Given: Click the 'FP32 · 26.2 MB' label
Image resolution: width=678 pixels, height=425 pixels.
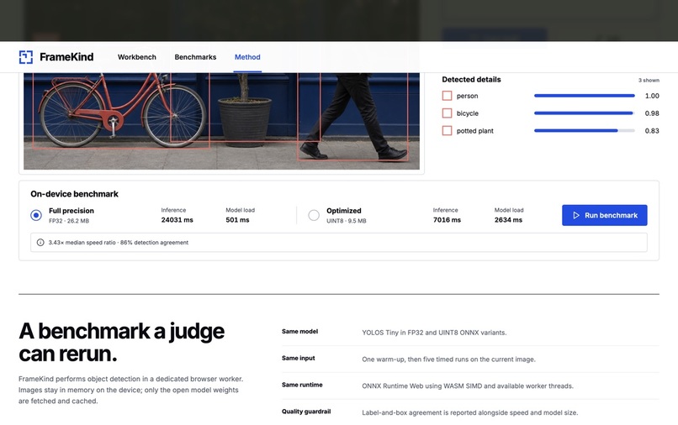Looking at the screenshot, I should click(x=69, y=221).
